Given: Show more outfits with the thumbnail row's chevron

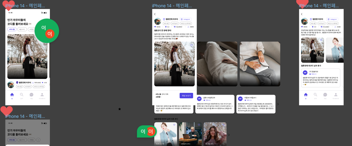Looking at the screenshot, I should [x=229, y=135].
